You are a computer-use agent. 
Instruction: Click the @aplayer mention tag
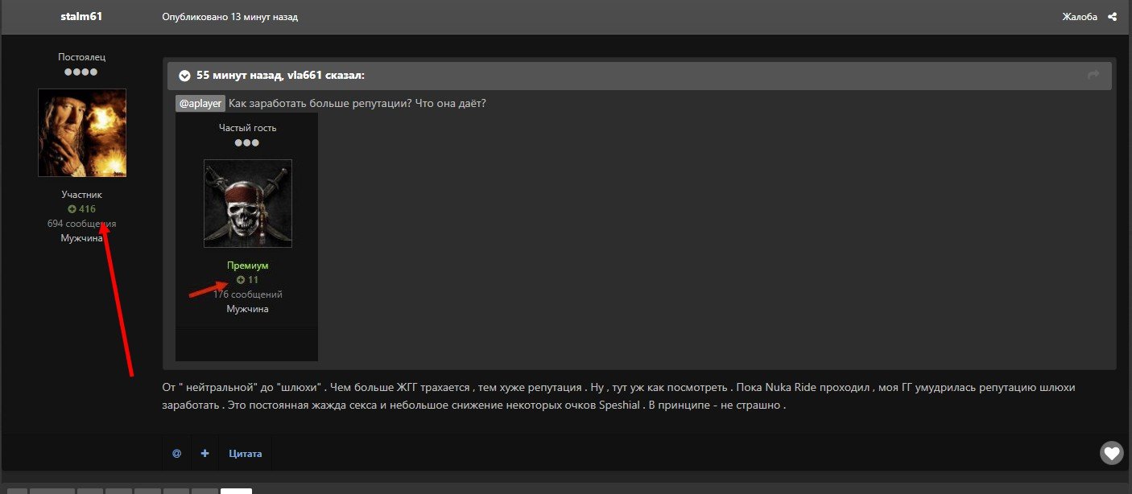[200, 103]
